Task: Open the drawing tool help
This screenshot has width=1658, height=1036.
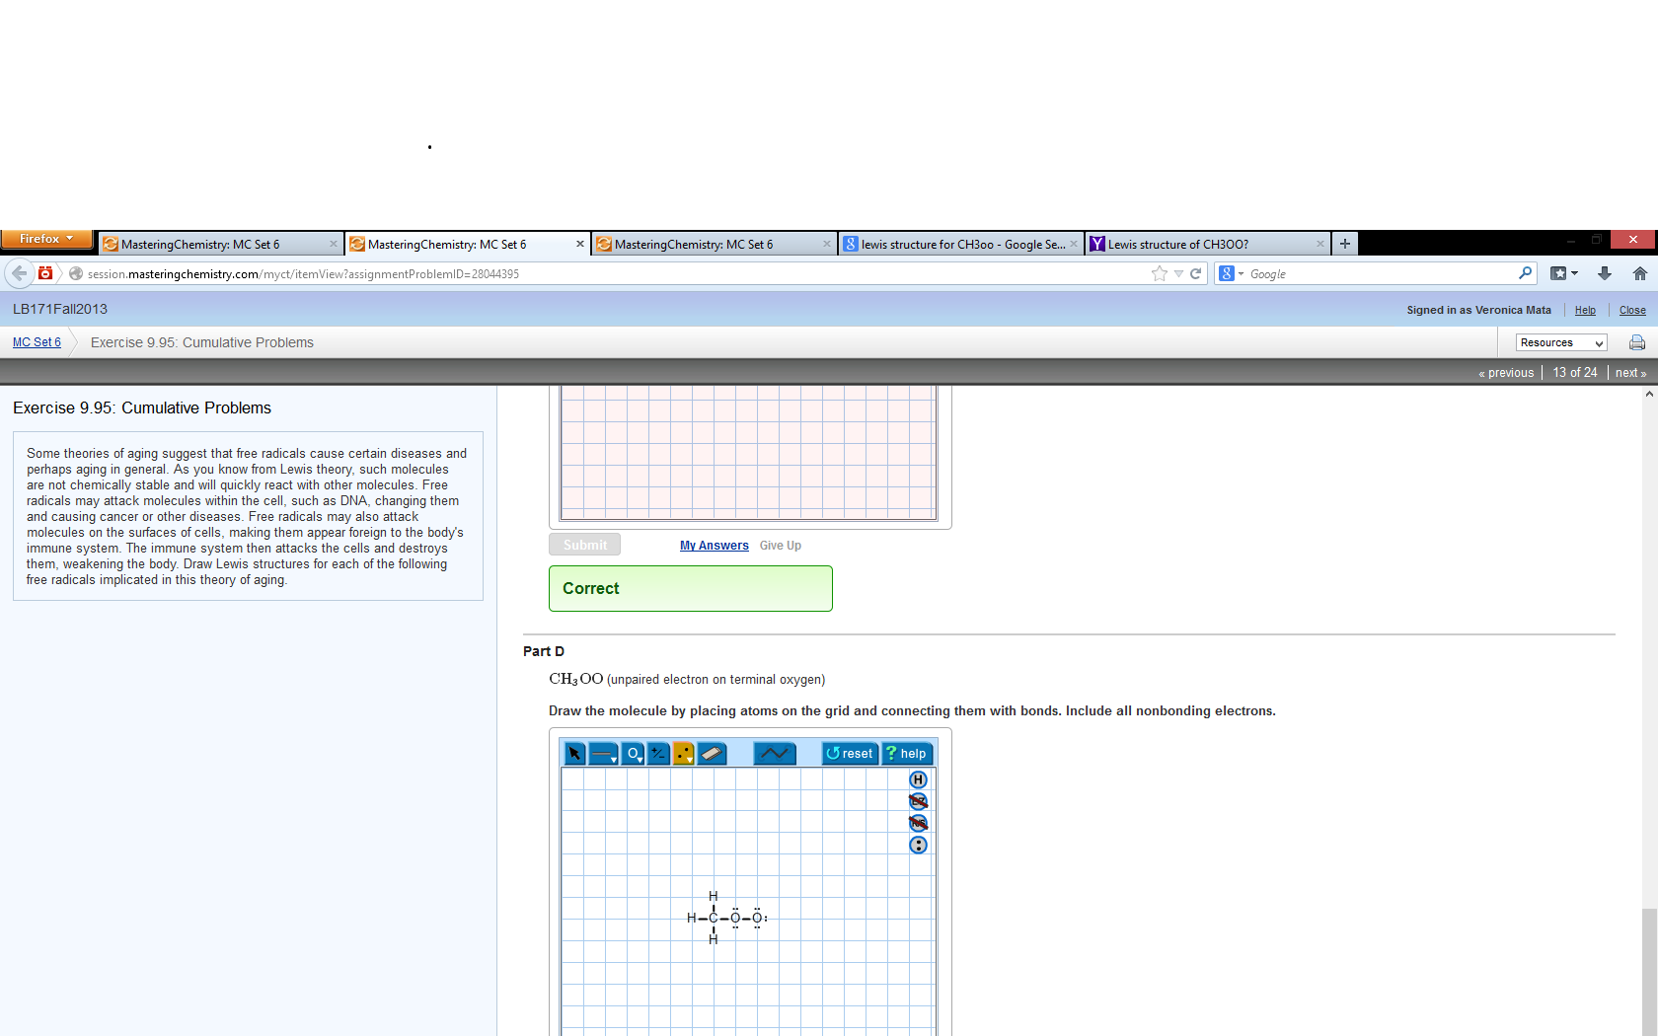Action: (x=907, y=754)
